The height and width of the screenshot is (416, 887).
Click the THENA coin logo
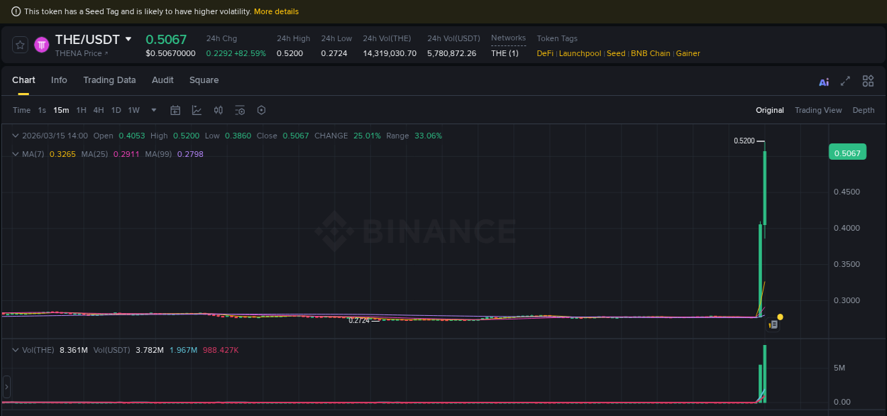click(x=41, y=45)
